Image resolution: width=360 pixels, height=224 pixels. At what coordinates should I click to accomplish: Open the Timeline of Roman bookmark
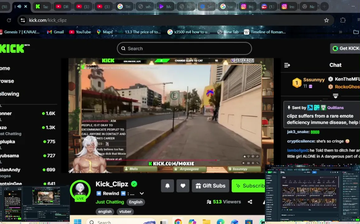coord(265,32)
